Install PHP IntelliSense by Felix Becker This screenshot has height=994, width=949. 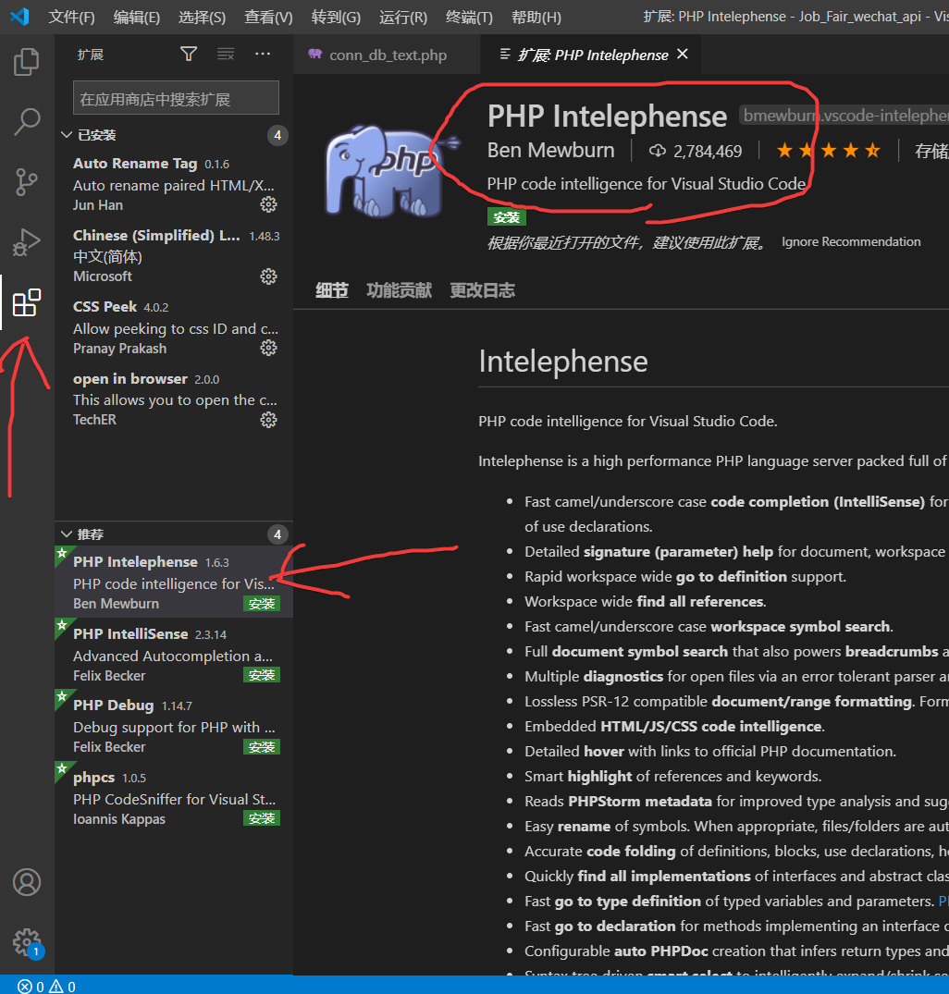point(261,675)
